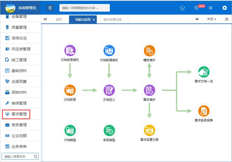Open the 文档定义 module icon
Screen dimensions: 232x162
point(109,90)
